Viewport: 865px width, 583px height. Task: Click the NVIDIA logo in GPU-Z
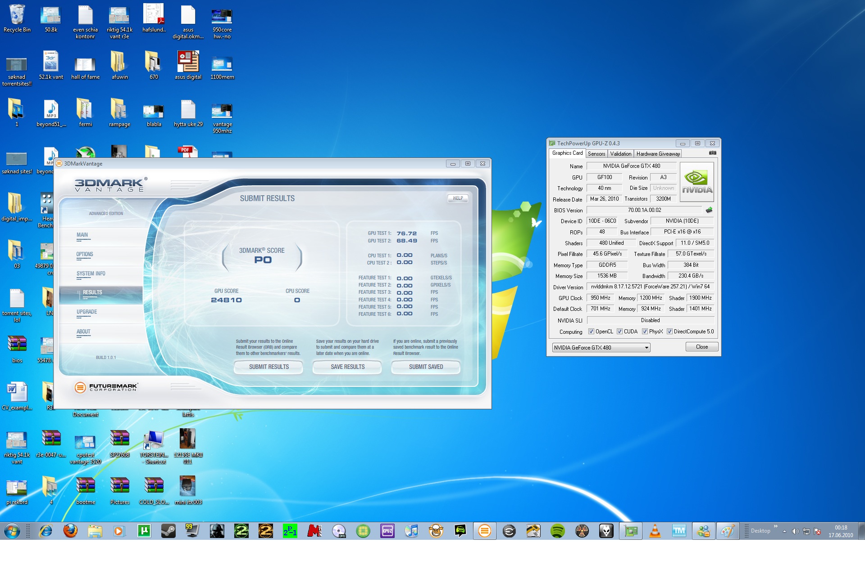click(697, 182)
